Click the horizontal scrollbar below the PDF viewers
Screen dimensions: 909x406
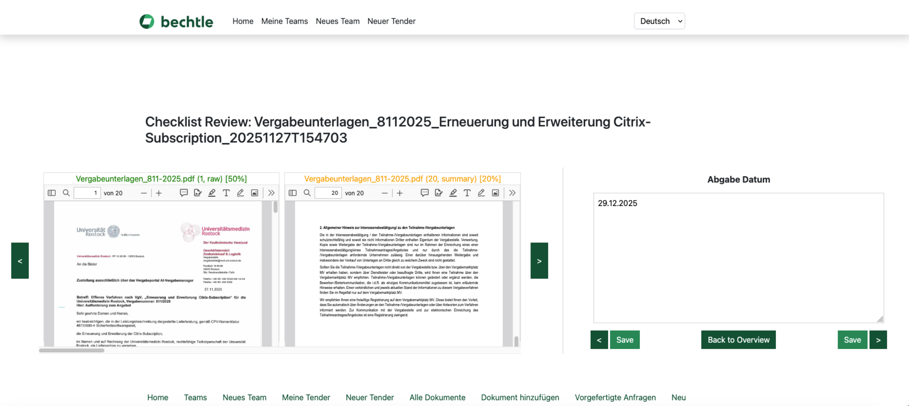[x=72, y=350]
